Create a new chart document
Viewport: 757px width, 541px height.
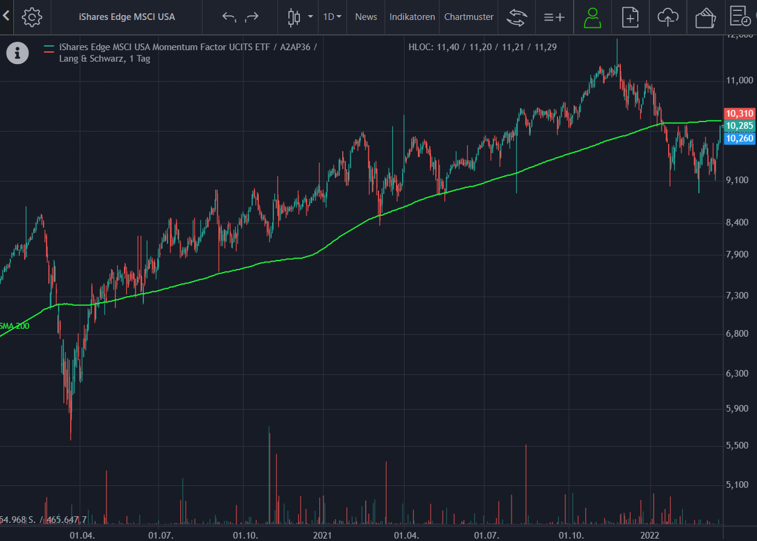(630, 17)
